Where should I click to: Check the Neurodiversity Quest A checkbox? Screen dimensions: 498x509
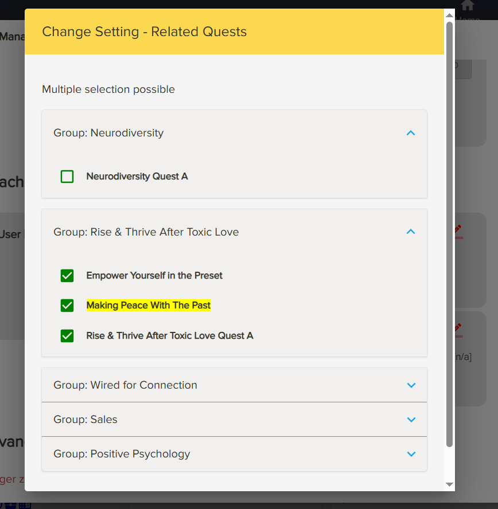[67, 177]
